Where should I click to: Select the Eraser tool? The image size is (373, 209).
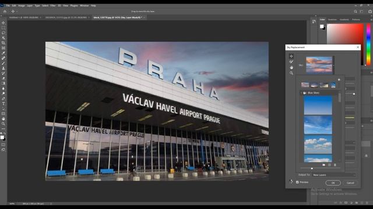pos(3,78)
